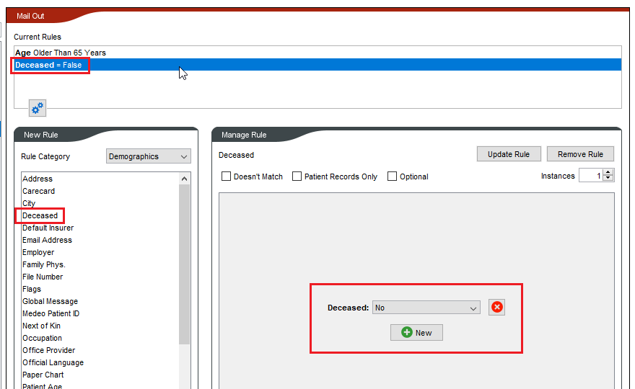Open the Rule Category dropdown
Viewport: 635px width, 389px height.
pyautogui.click(x=148, y=156)
